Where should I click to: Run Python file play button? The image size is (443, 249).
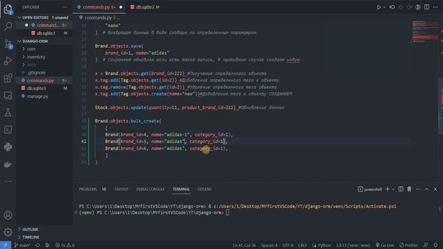[379, 7]
